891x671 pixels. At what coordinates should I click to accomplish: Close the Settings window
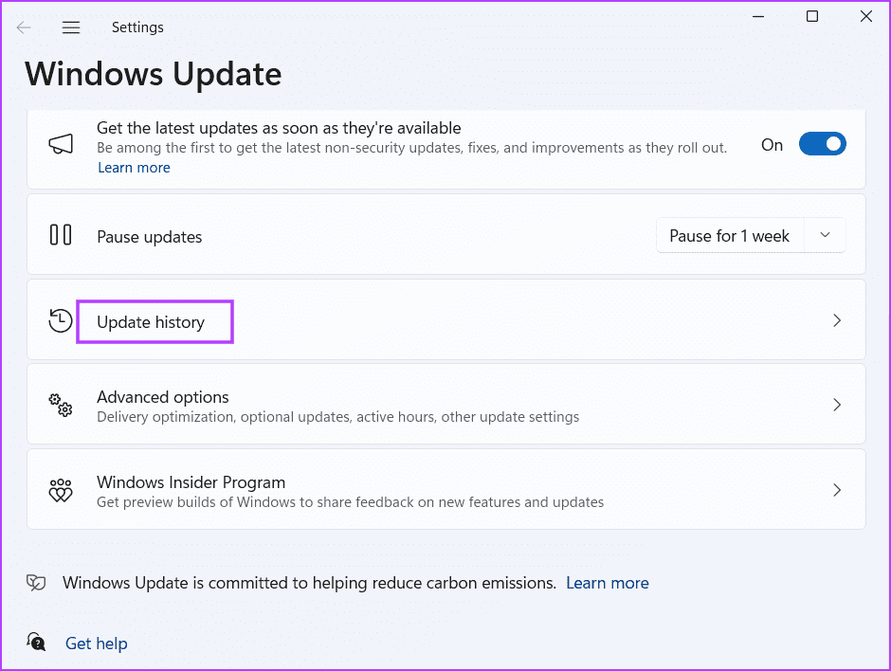(866, 16)
